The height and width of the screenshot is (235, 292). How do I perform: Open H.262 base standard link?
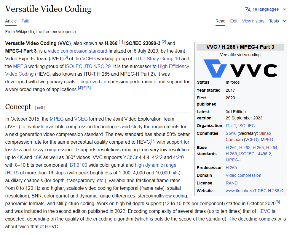click(245, 148)
